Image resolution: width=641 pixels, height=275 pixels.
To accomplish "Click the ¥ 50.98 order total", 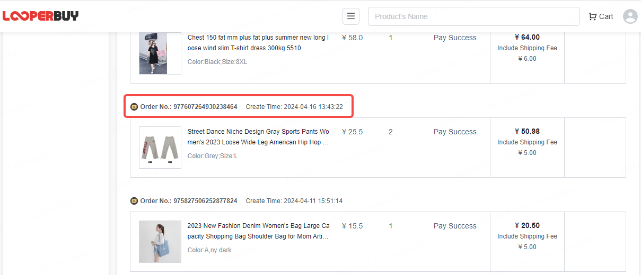I will [527, 131].
